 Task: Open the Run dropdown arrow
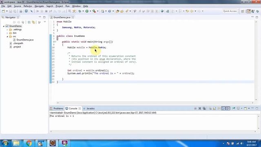click(x=91, y=11)
